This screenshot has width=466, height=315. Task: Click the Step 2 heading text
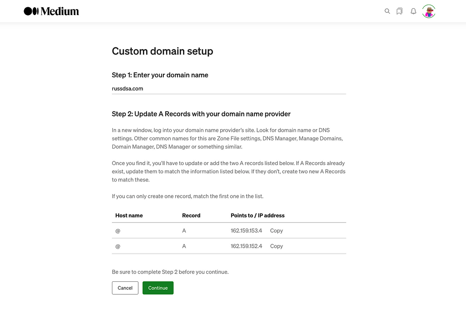[x=201, y=114]
